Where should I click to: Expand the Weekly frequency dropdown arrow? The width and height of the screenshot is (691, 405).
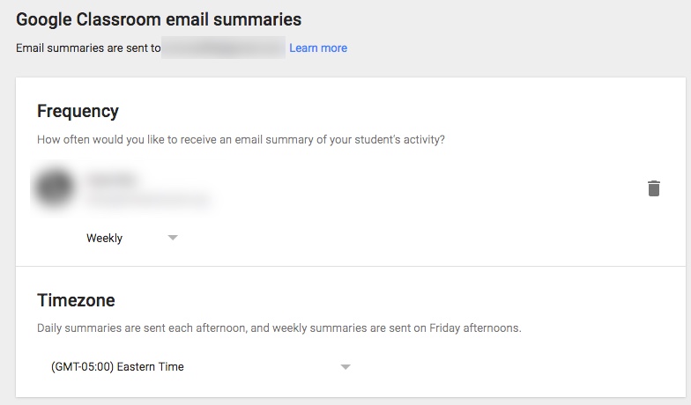pos(173,238)
